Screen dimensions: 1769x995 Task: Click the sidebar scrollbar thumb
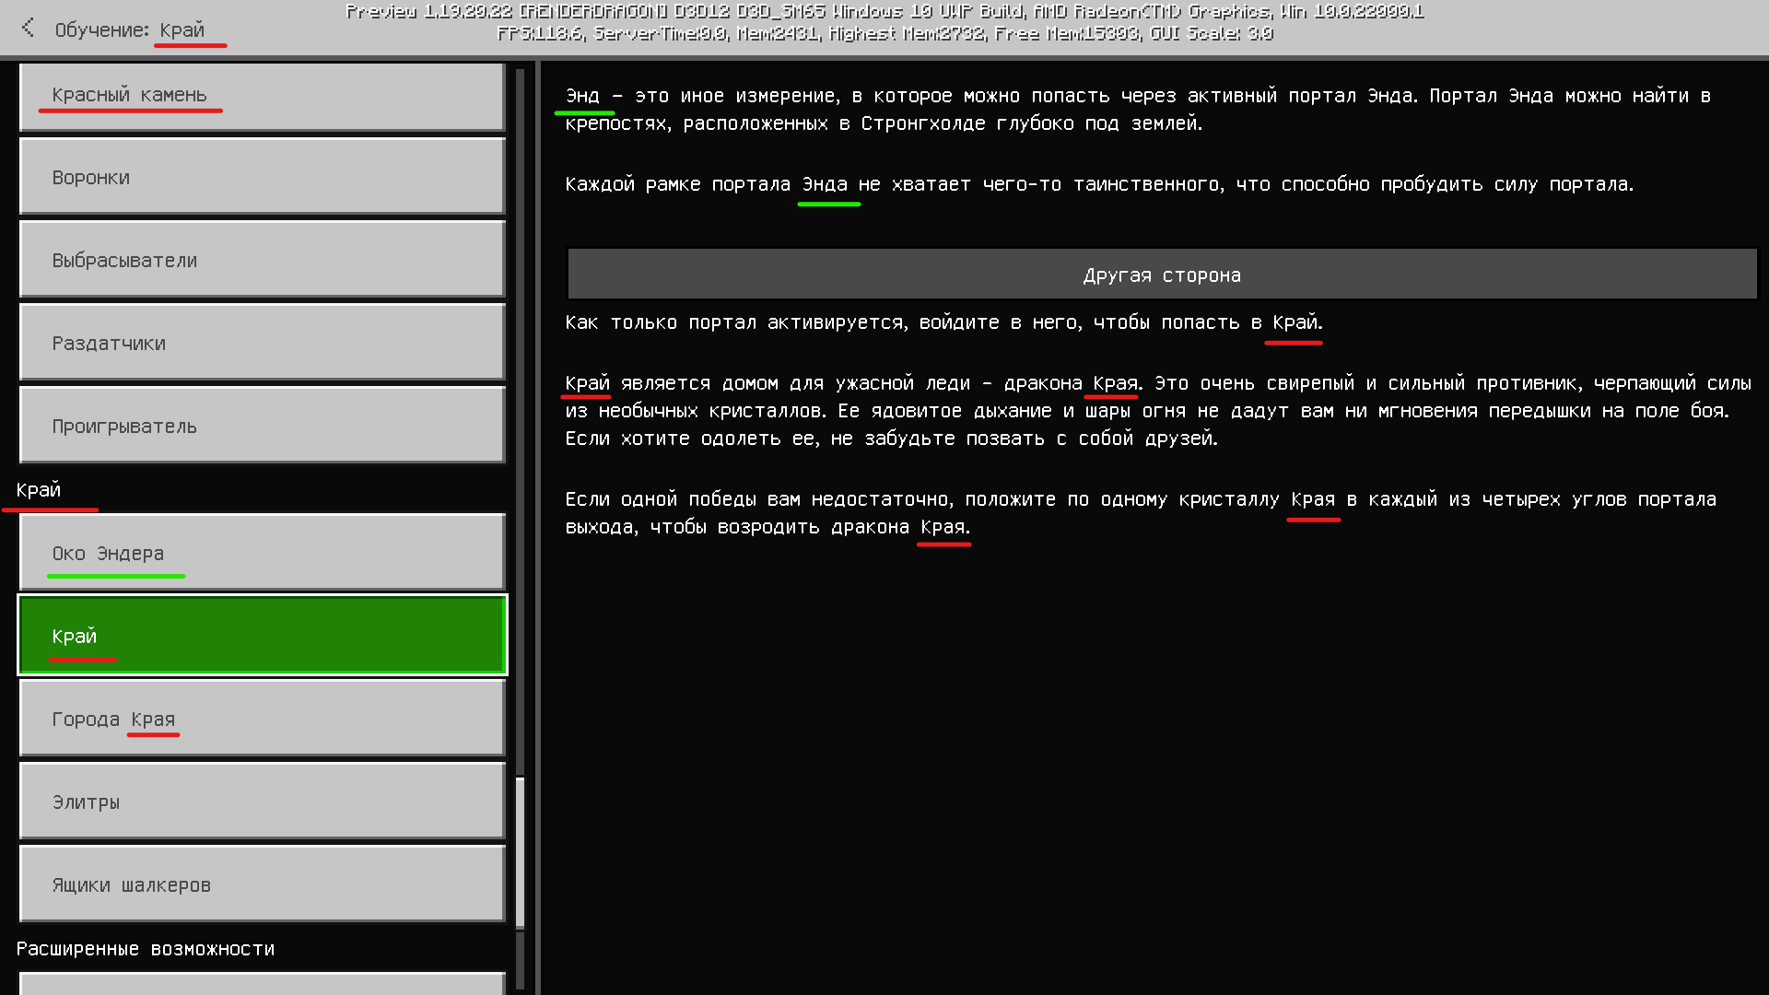coord(520,852)
